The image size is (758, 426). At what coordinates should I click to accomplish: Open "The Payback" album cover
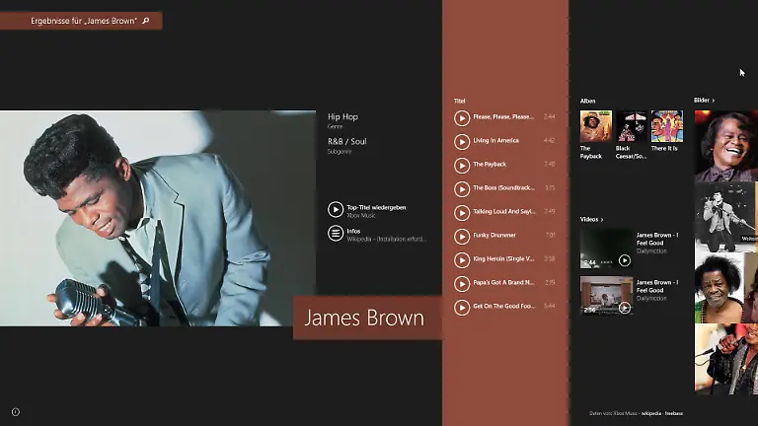595,126
